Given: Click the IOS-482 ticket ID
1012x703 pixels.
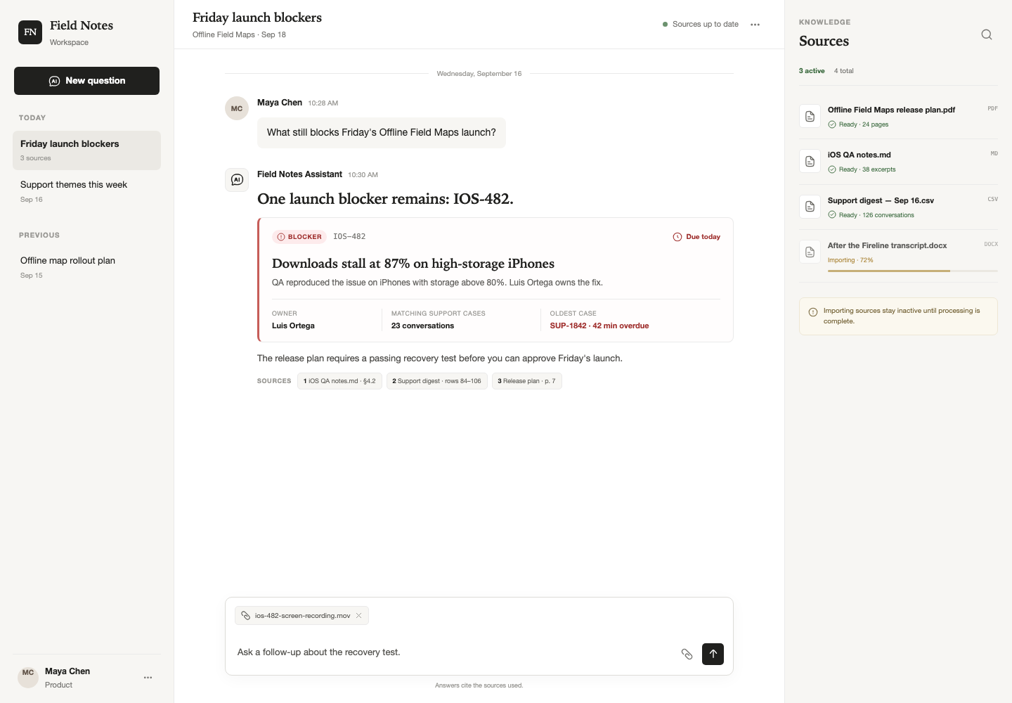Looking at the screenshot, I should point(349,237).
